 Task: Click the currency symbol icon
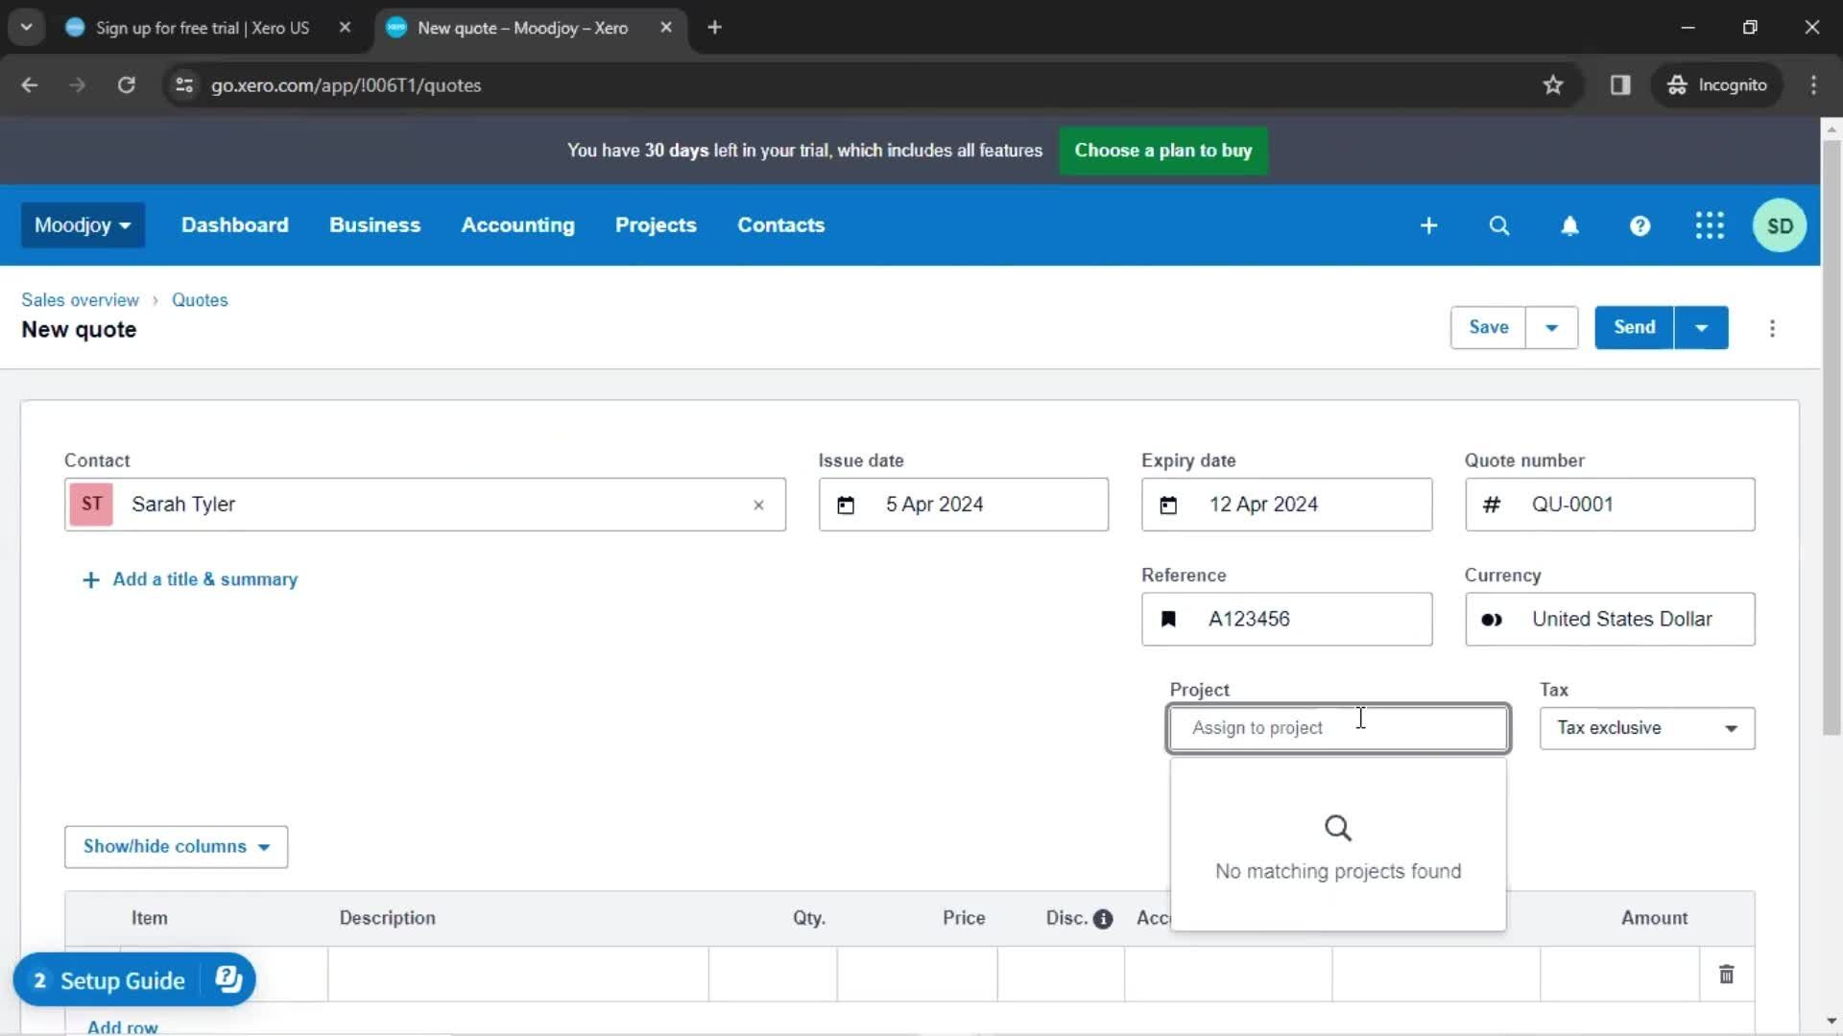click(1492, 620)
